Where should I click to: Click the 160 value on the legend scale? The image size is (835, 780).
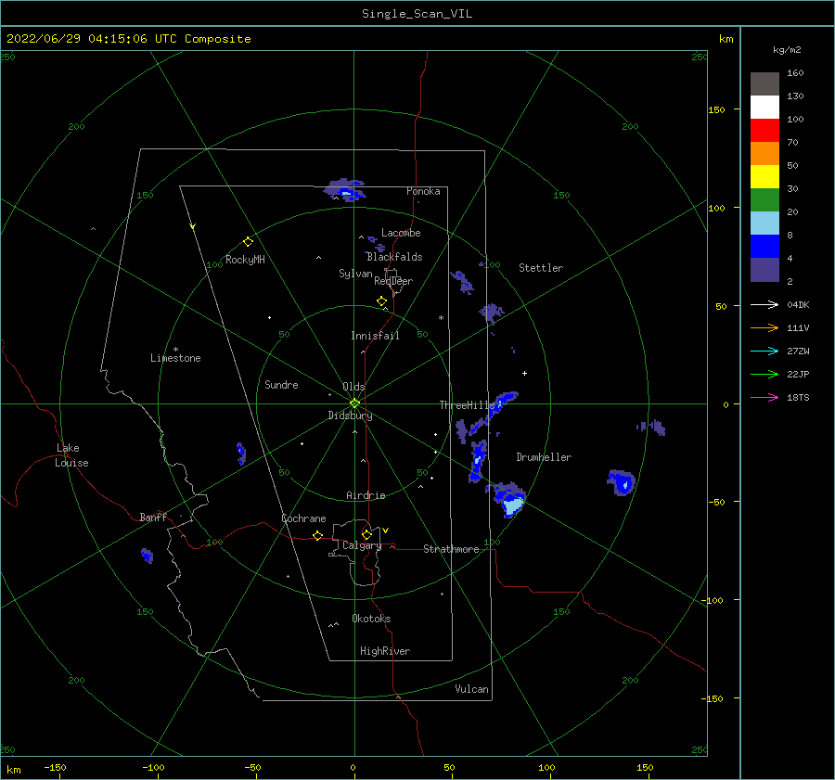[795, 73]
